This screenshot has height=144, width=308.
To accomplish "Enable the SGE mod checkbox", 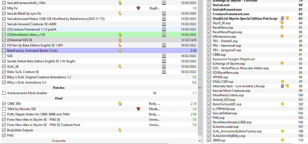I will coord(4,56).
